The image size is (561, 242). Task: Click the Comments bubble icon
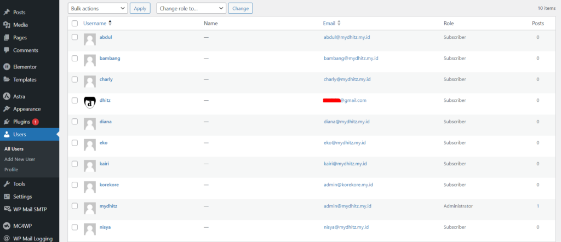(x=7, y=50)
